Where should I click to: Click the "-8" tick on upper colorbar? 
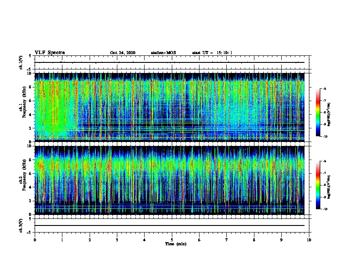click(x=324, y=113)
